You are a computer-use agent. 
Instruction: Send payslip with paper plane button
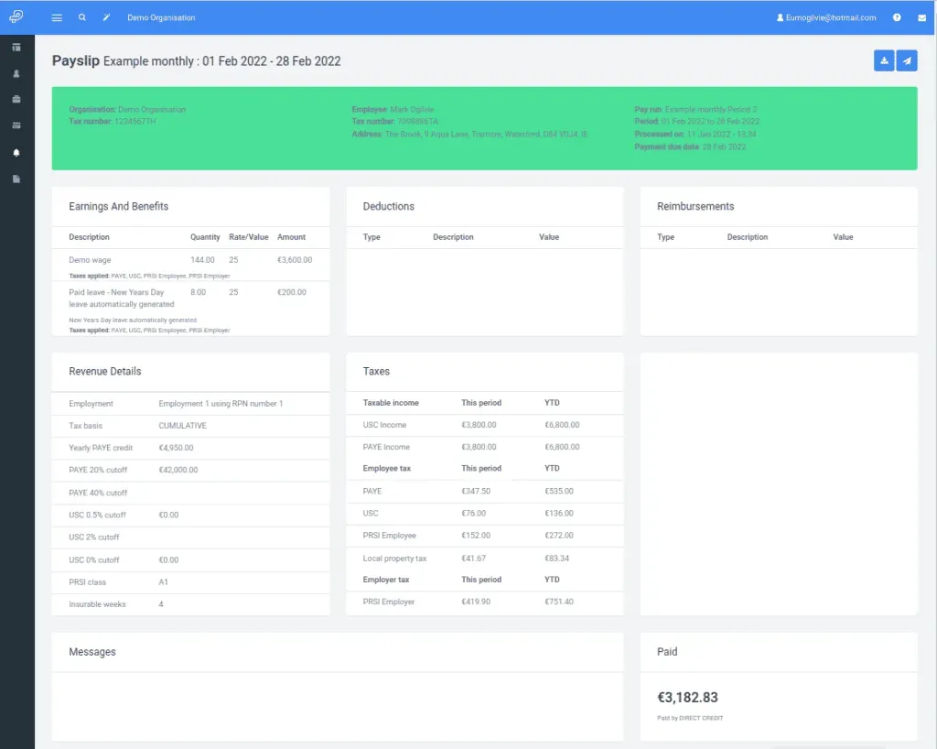click(907, 60)
